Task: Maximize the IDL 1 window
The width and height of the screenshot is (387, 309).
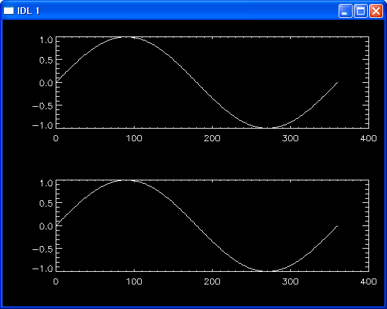Action: tap(360, 11)
